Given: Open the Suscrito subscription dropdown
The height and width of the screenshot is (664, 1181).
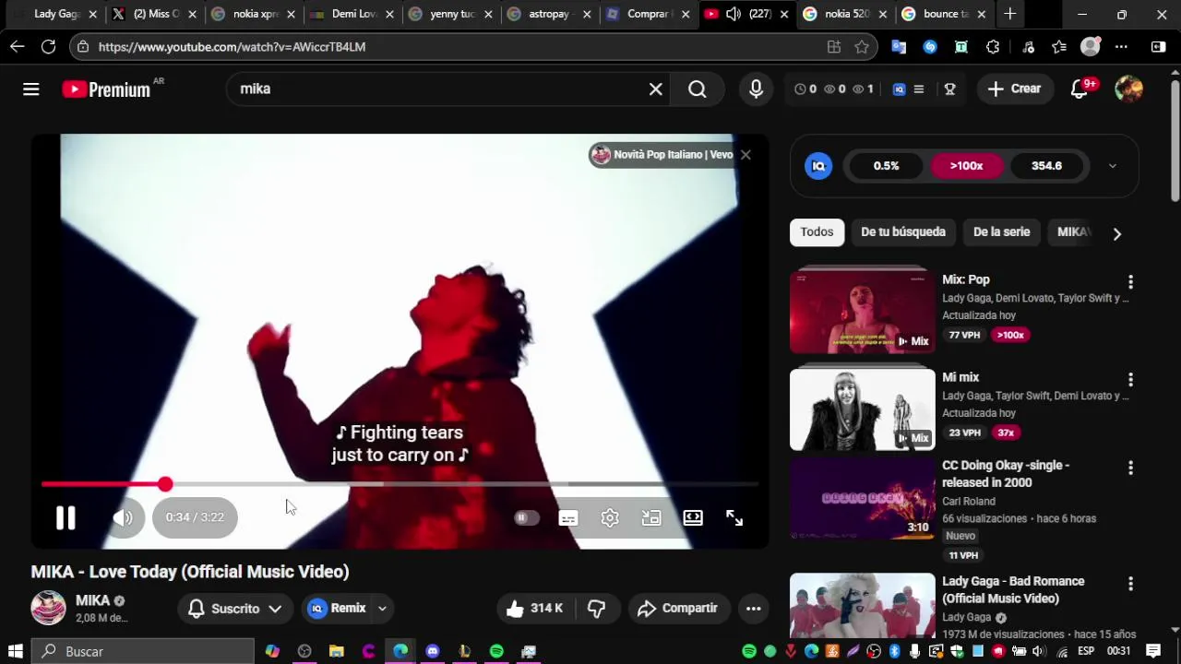Looking at the screenshot, I should (235, 608).
